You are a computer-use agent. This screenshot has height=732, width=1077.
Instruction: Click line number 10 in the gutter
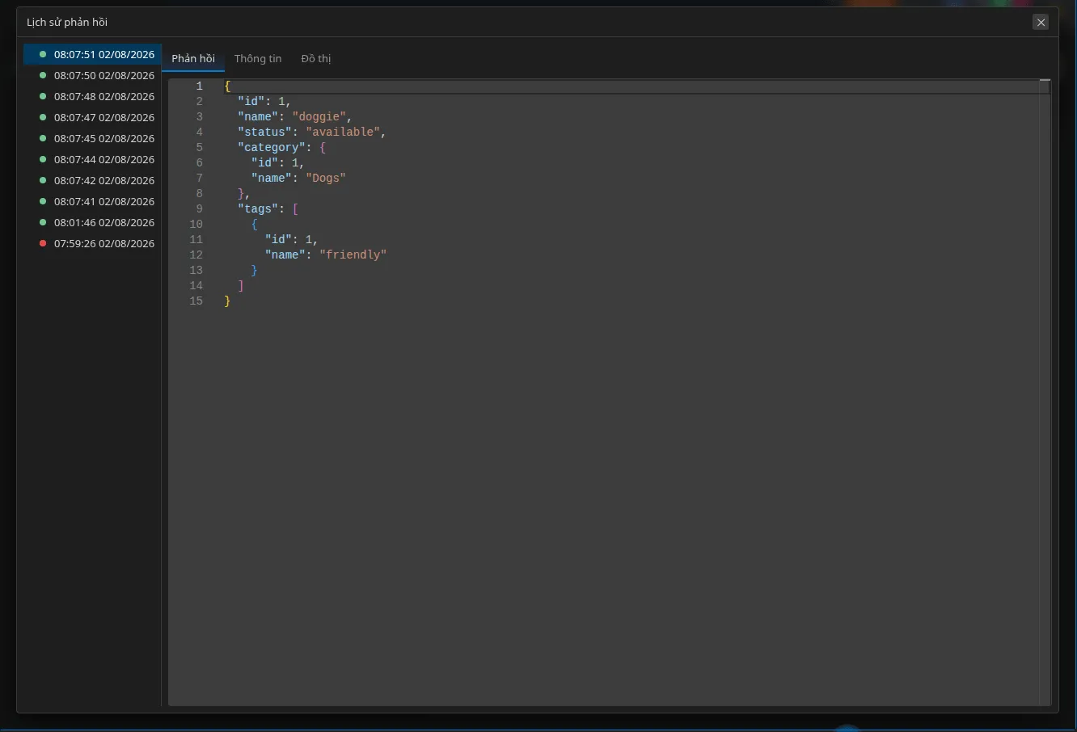pyautogui.click(x=196, y=224)
